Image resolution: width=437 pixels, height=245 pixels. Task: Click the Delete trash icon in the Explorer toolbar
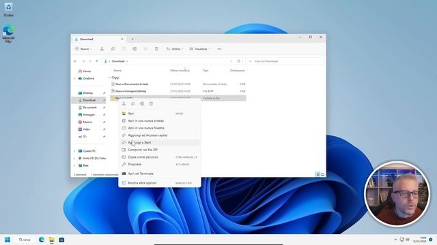[156, 49]
